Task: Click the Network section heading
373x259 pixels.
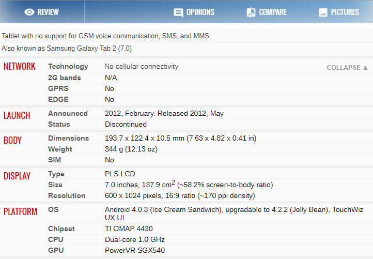Action: tap(20, 66)
